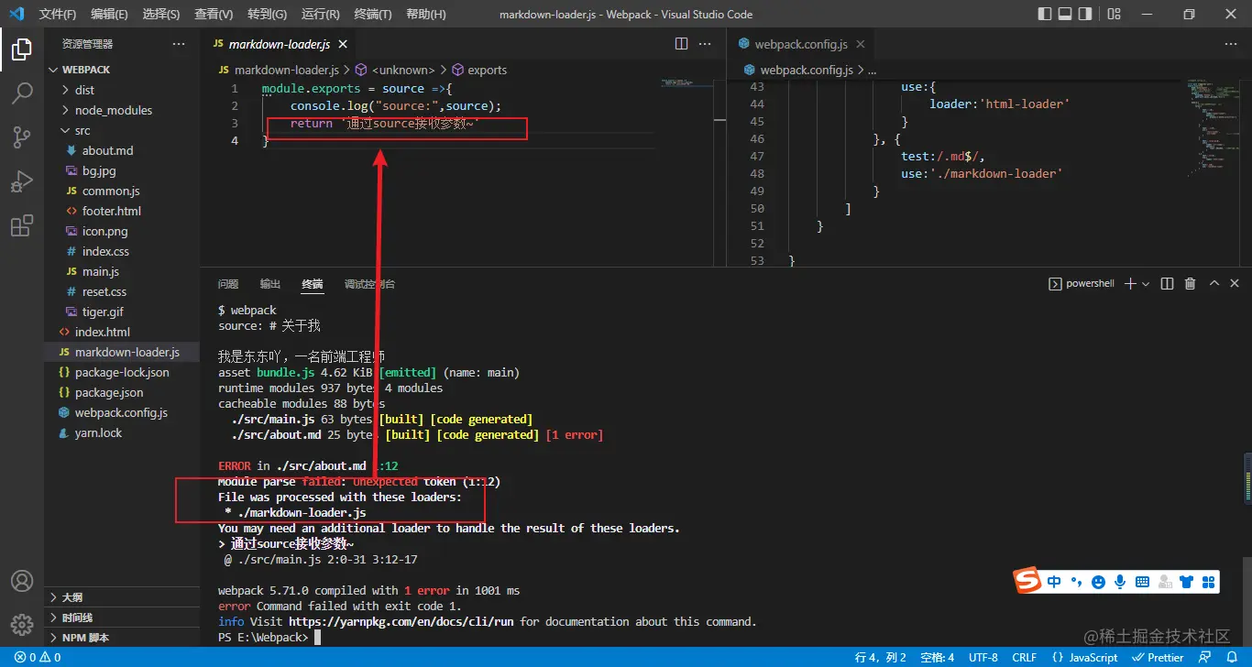This screenshot has height=667, width=1252.
Task: Open about.md in the file explorer
Action: pyautogui.click(x=122, y=150)
